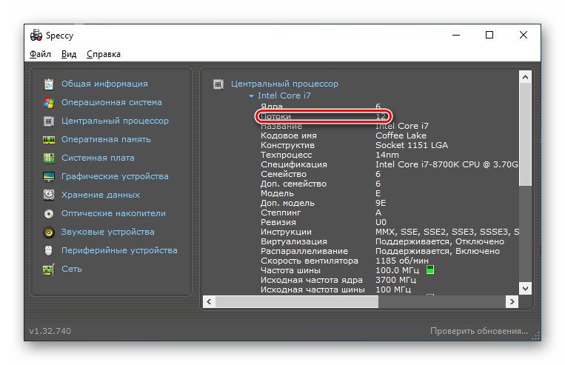Click vertical scrollbar up arrow
Screen dimensions: 565x365
tap(525, 77)
